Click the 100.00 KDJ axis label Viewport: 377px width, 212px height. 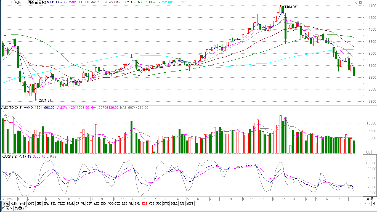(371, 163)
